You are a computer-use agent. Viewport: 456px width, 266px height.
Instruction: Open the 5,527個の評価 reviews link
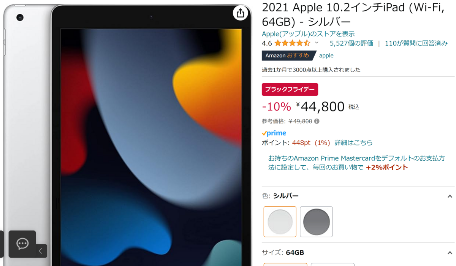click(351, 43)
